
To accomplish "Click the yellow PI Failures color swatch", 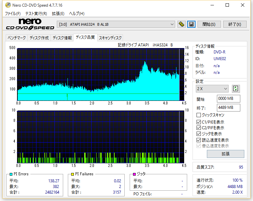I will pyautogui.click(x=73, y=174).
